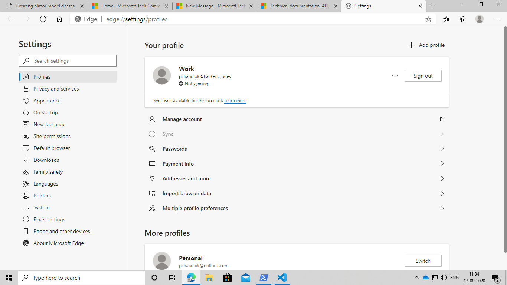Switch to Creating blazor model classes tab
Viewport: 507px width, 285px height.
[45, 6]
